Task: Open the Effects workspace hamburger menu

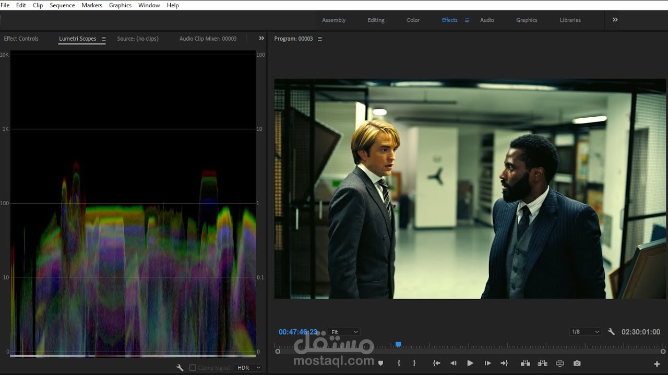Action: click(x=467, y=20)
